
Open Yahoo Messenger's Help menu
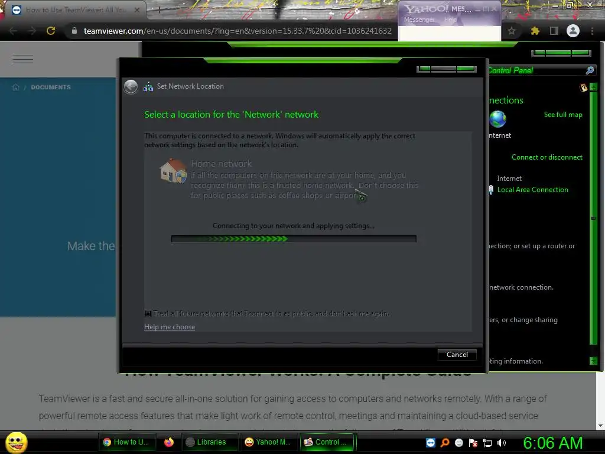point(450,20)
